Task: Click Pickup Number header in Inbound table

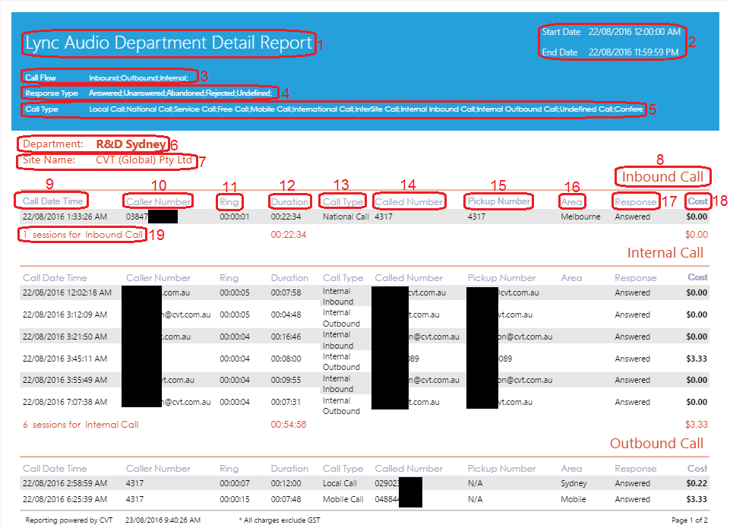Action: pos(498,201)
